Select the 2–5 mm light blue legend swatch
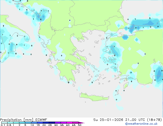 click(x=22, y=123)
